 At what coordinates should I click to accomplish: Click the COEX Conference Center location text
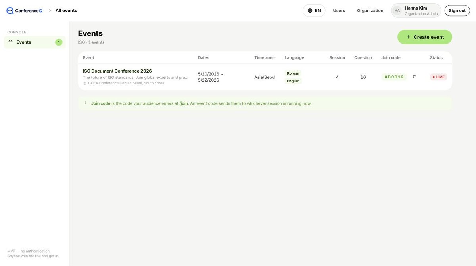click(126, 83)
